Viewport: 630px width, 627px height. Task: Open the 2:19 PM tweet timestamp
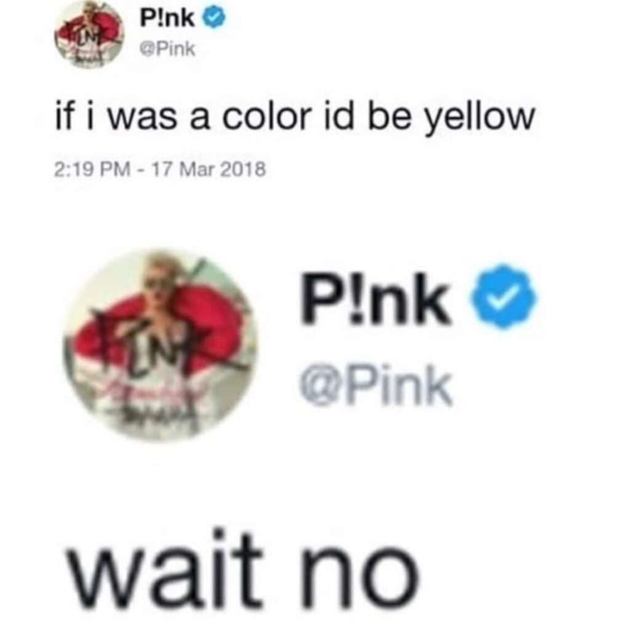pos(92,168)
